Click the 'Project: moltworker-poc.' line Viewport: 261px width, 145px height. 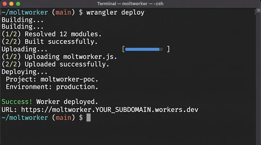pos(52,79)
